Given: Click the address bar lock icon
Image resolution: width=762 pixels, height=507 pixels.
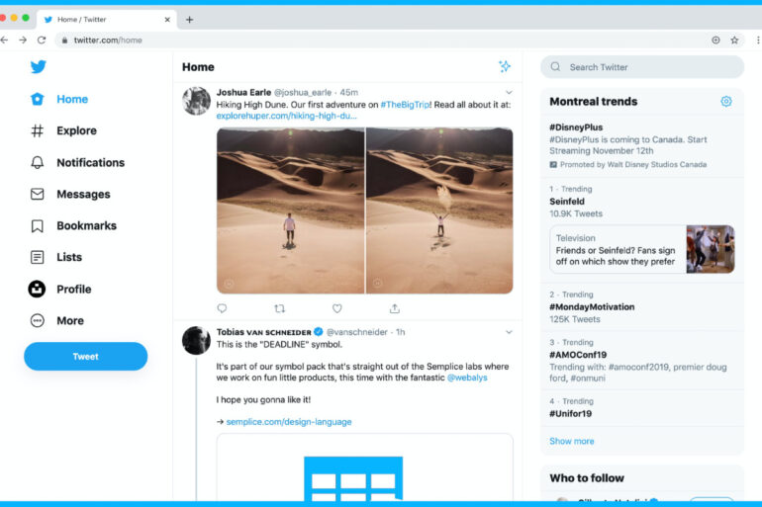Looking at the screenshot, I should click(x=64, y=41).
